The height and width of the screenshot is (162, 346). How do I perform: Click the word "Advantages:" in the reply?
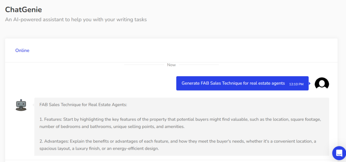[57, 141]
